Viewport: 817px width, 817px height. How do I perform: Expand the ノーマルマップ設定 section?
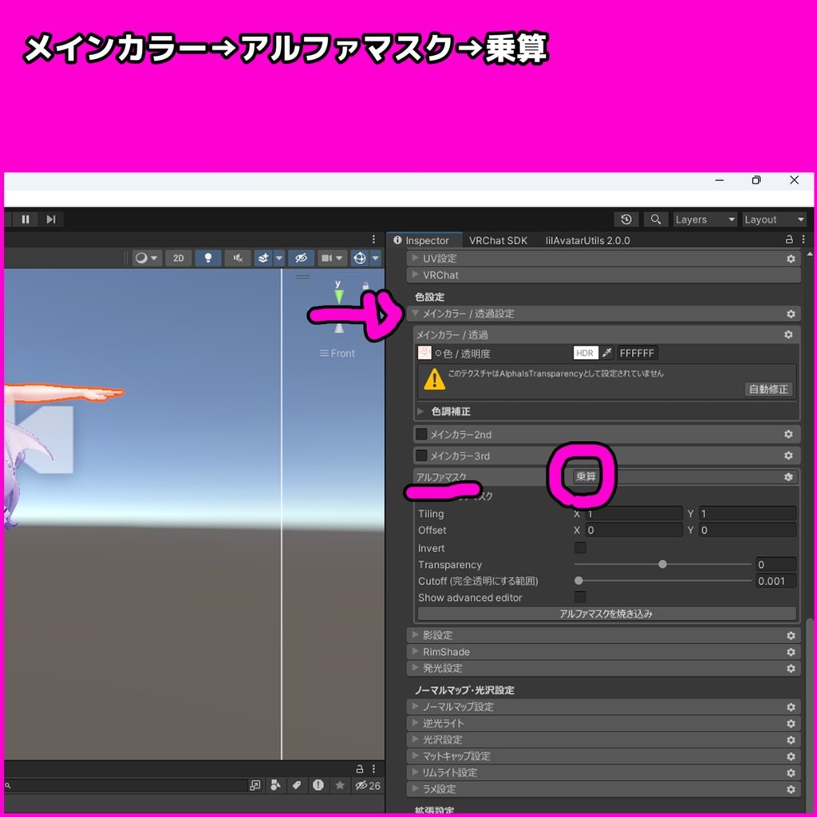click(415, 706)
